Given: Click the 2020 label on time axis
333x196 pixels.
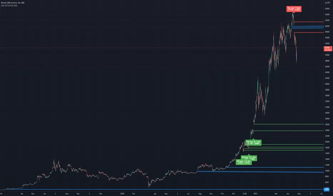Looking at the screenshot, I should click(122, 194).
